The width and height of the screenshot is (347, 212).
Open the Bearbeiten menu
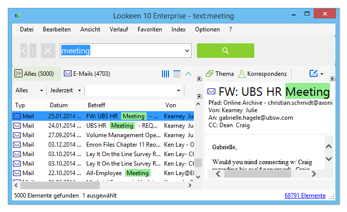57,29
